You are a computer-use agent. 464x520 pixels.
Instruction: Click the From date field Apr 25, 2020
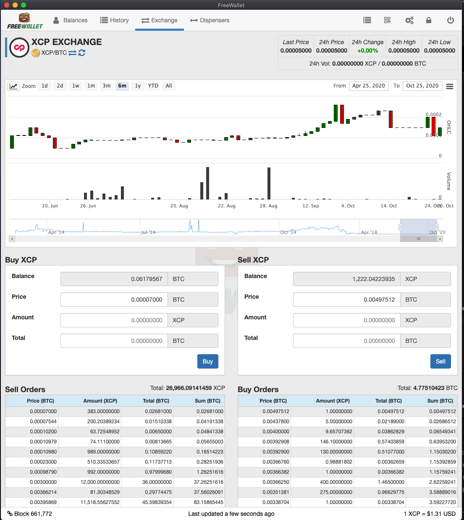369,86
